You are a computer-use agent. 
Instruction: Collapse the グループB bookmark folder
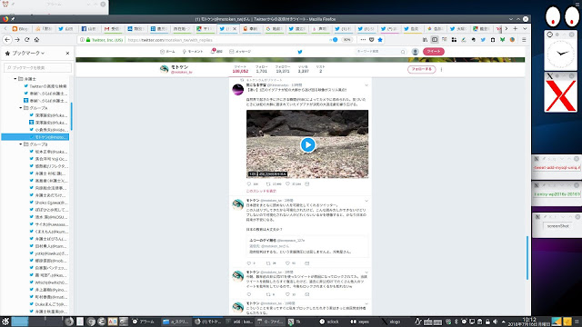click(21, 144)
